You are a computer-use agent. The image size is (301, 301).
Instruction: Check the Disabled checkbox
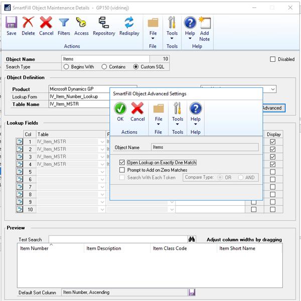pyautogui.click(x=273, y=59)
